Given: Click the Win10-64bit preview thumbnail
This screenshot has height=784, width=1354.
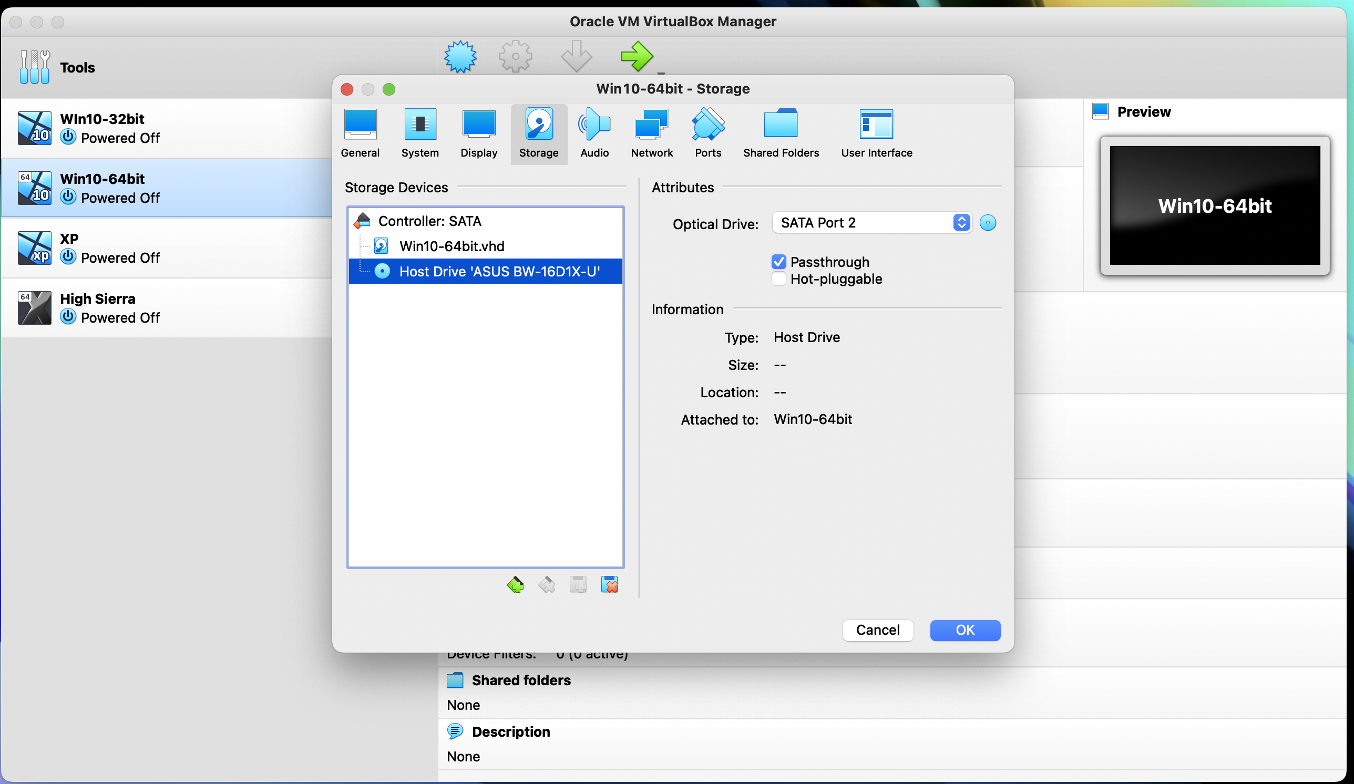Looking at the screenshot, I should coord(1215,205).
